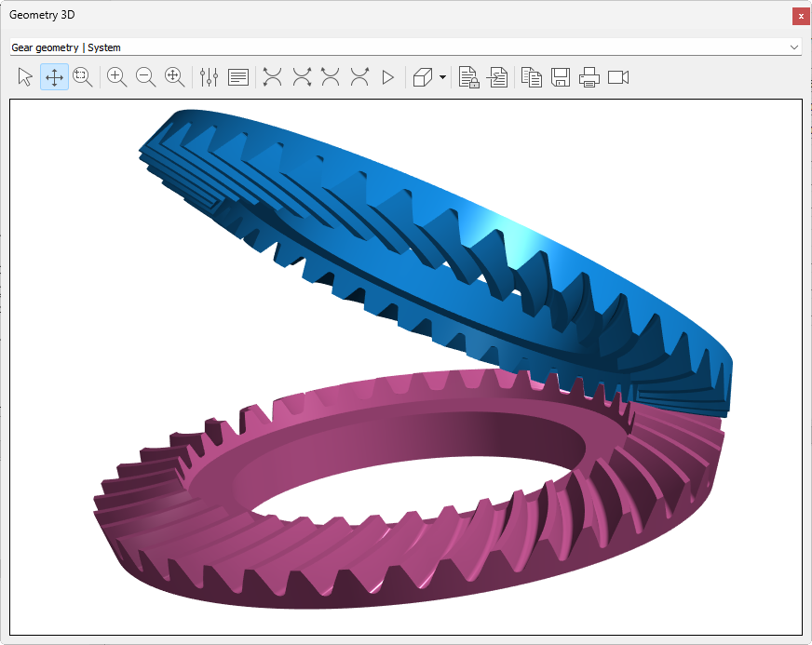The height and width of the screenshot is (645, 812).
Task: Expand the cube view dropdown arrow
Action: 442,77
